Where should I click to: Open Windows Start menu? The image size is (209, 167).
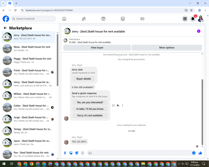4,164
